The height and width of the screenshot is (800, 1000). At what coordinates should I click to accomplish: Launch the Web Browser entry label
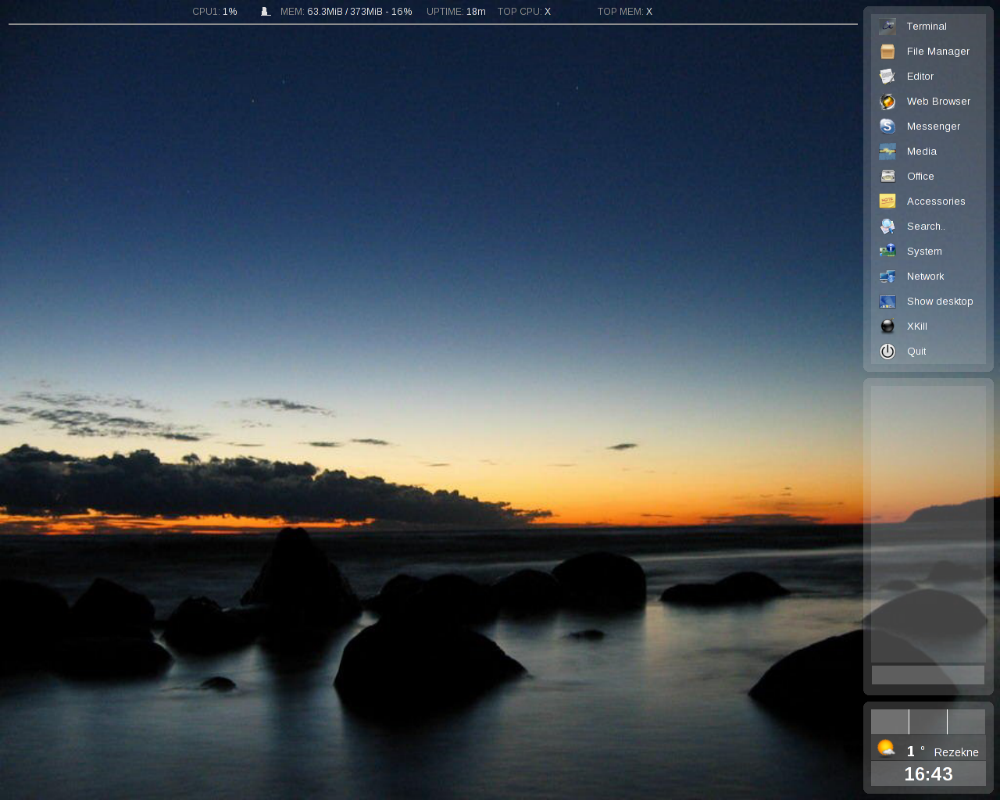tap(938, 102)
